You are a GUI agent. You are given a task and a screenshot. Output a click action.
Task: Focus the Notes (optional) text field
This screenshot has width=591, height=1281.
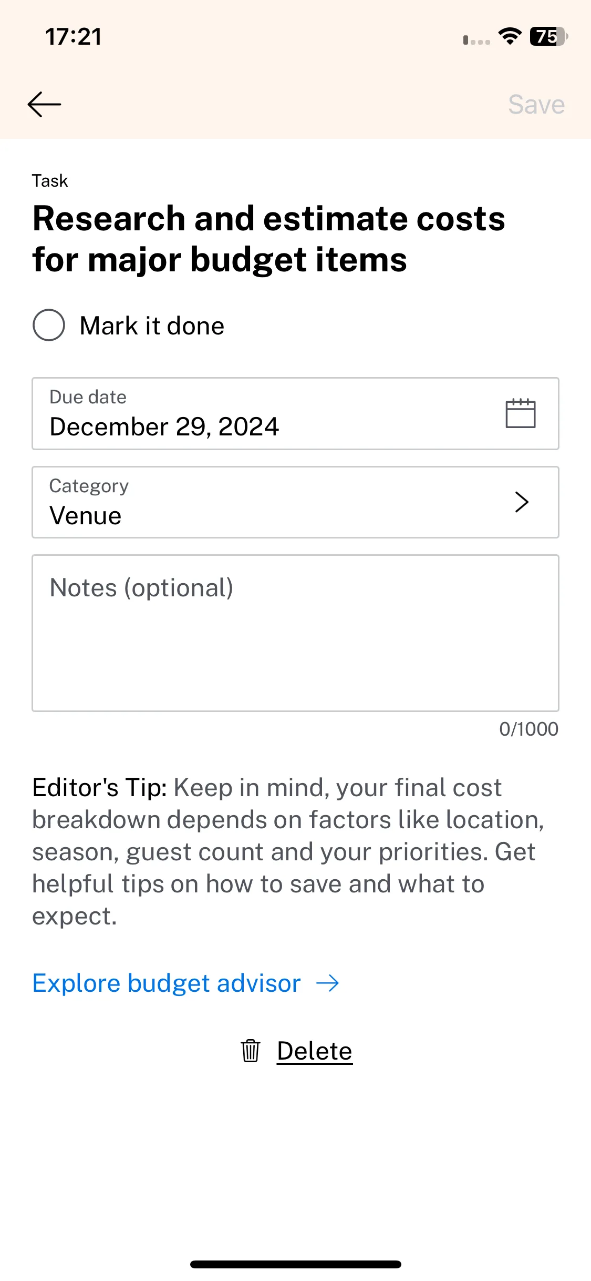295,633
